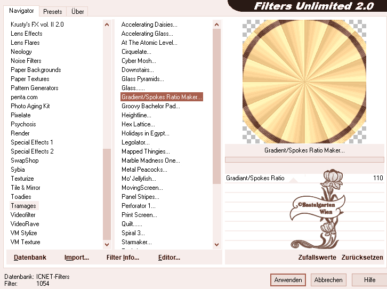Select the Special Effects 1 category
387x289 pixels.
point(32,142)
